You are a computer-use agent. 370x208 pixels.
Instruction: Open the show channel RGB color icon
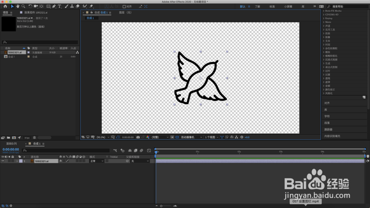148,137
